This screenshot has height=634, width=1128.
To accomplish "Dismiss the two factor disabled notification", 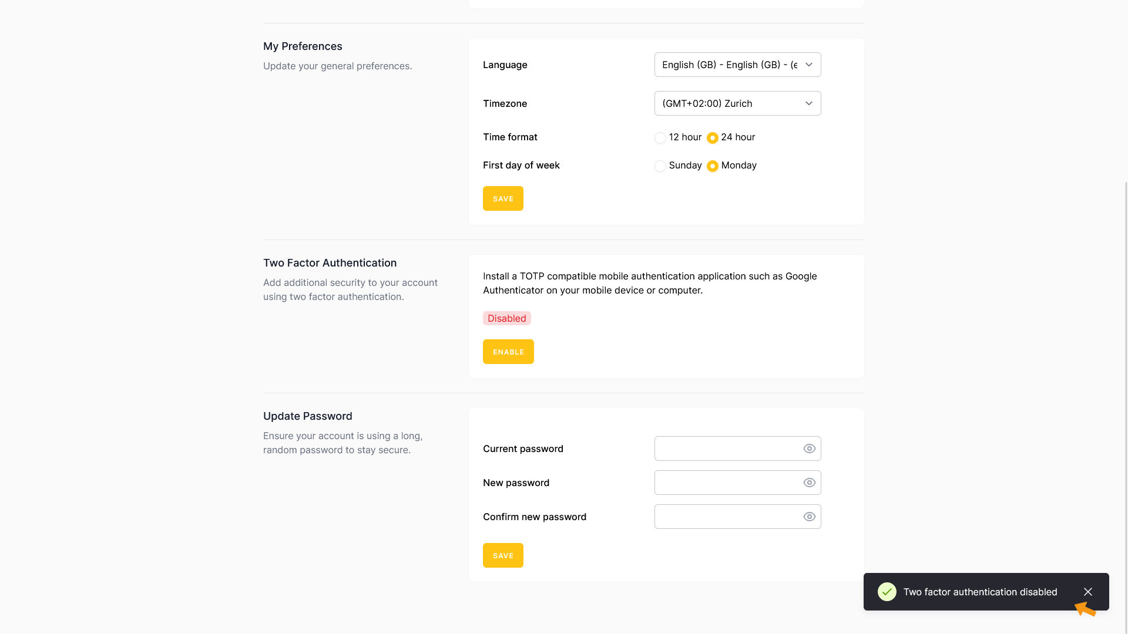I will (x=1087, y=592).
